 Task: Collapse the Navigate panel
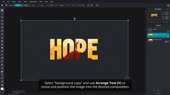(168, 9)
